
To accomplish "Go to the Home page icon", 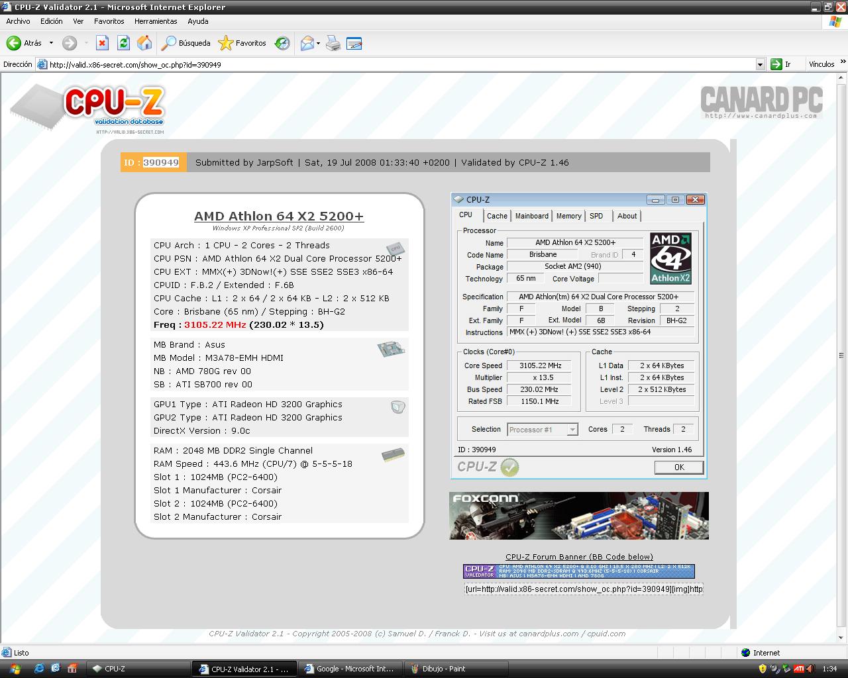I will point(144,43).
